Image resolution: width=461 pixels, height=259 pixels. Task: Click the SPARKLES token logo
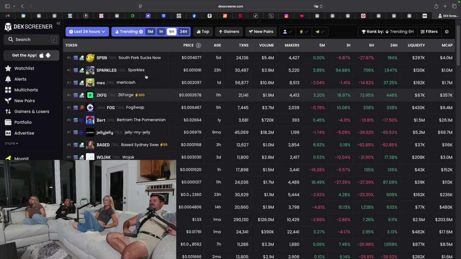(90, 70)
